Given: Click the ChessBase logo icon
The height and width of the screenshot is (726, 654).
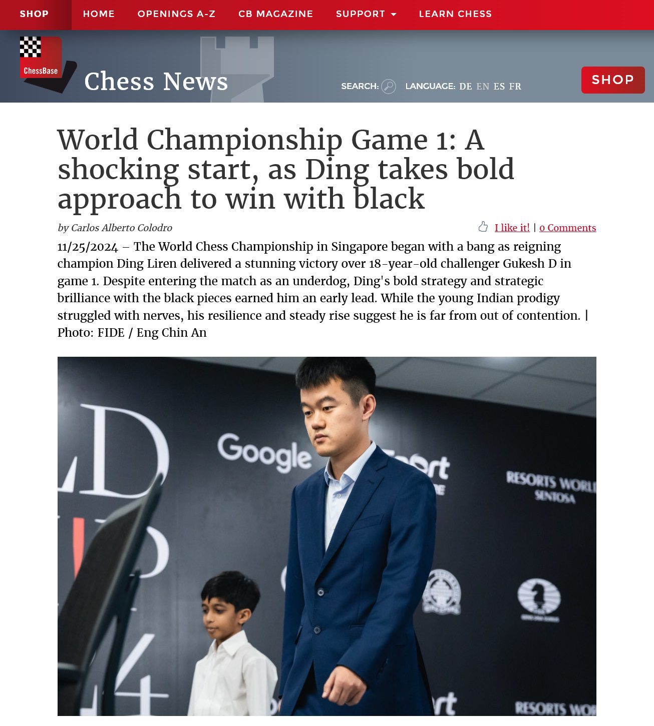Looking at the screenshot, I should point(48,65).
